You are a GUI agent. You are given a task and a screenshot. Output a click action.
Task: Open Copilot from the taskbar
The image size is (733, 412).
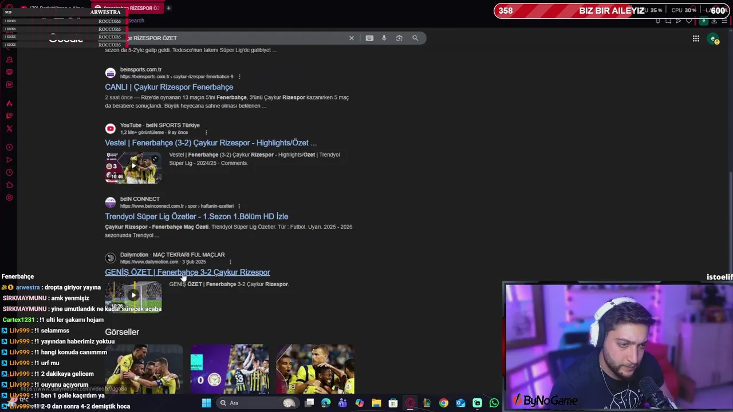(359, 403)
